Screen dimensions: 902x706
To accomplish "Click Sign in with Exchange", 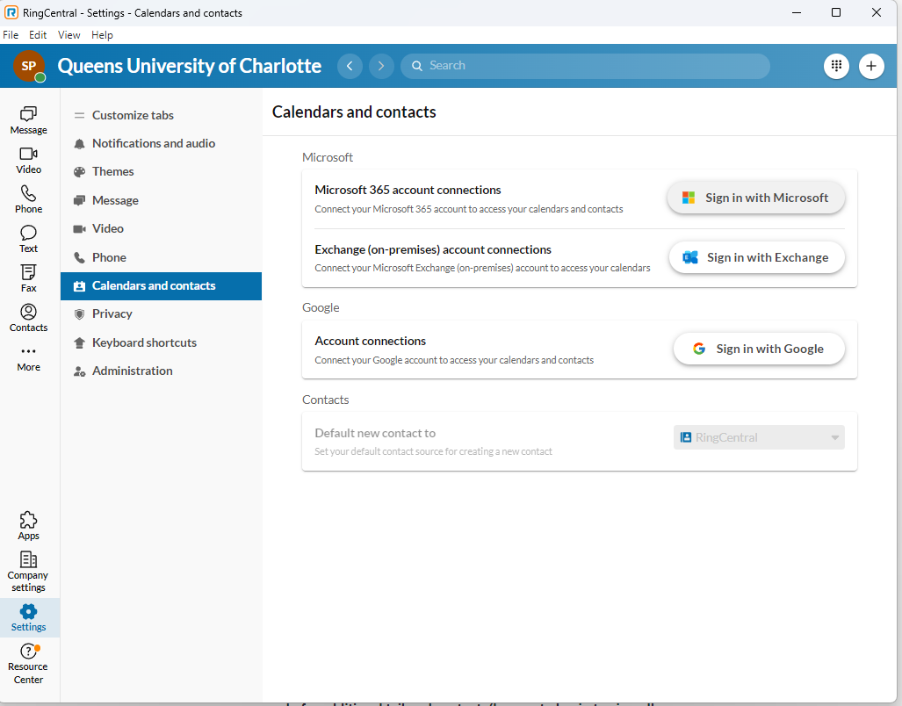I will pyautogui.click(x=756, y=257).
